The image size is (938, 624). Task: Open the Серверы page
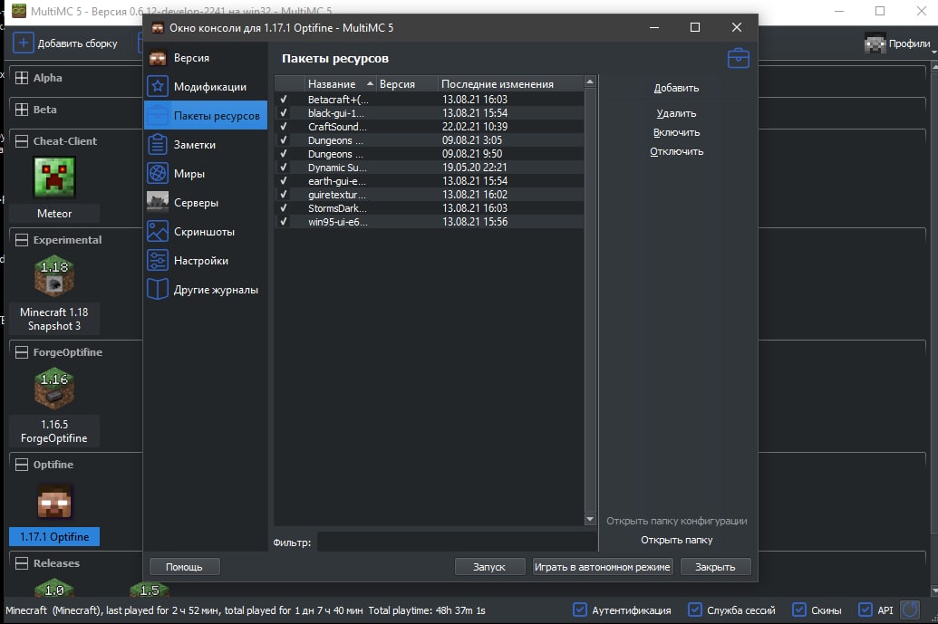(x=205, y=203)
